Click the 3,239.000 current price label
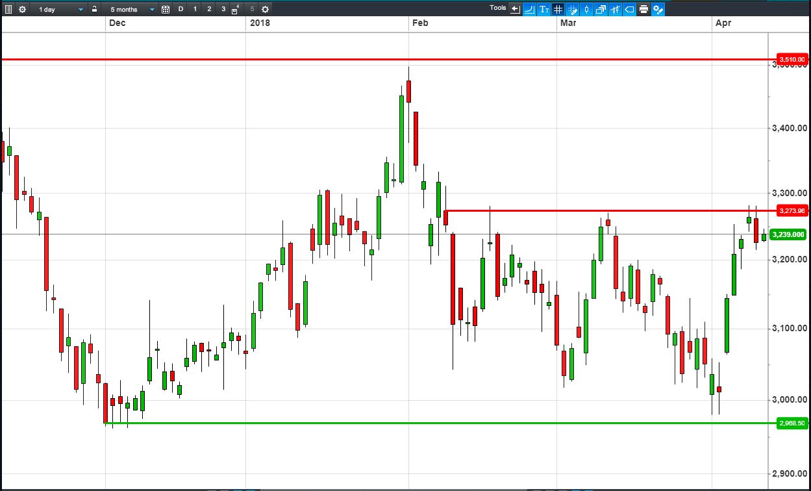This screenshot has width=811, height=491. [x=788, y=234]
